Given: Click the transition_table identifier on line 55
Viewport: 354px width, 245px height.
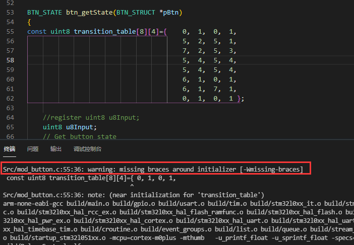Looking at the screenshot, I should pos(105,32).
